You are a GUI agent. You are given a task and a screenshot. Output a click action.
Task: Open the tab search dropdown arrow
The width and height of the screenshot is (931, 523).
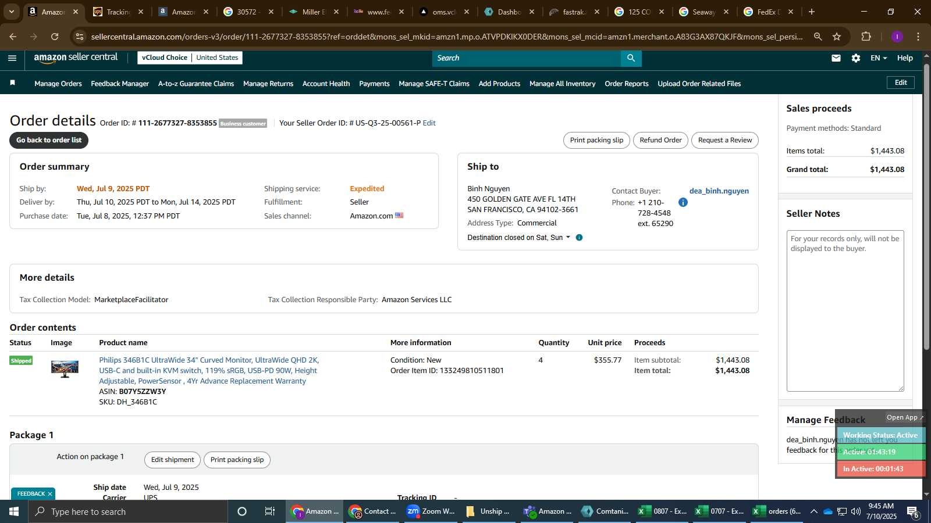[11, 12]
